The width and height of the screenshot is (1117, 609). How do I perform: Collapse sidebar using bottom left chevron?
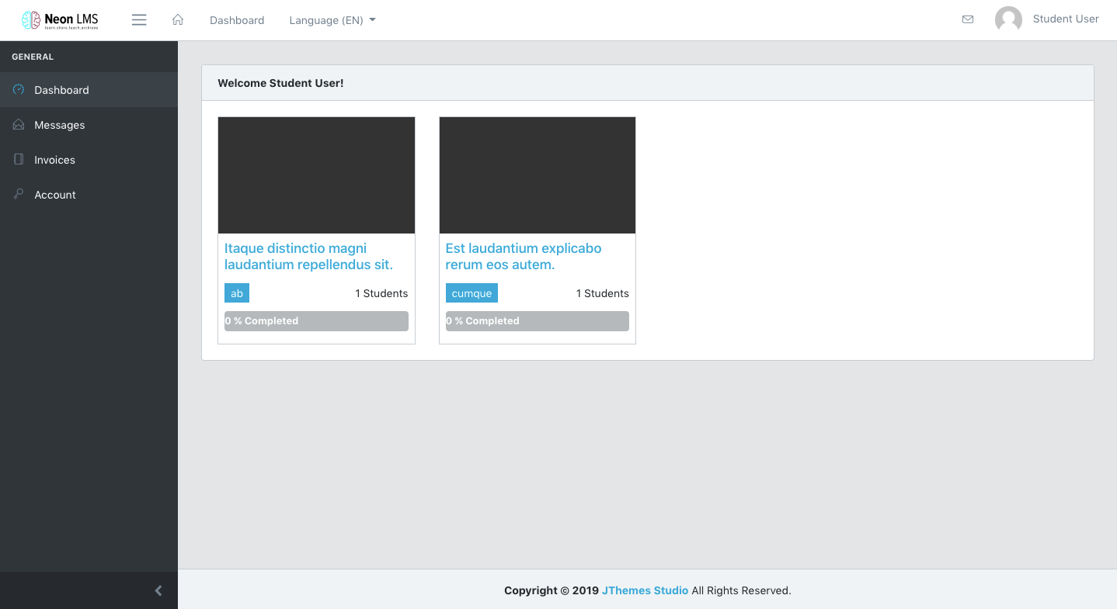158,590
